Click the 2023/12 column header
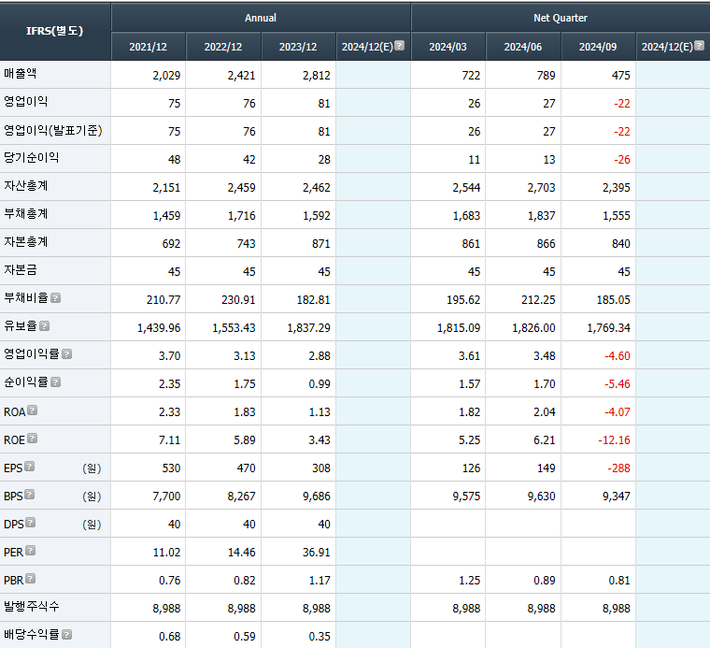The width and height of the screenshot is (710, 648). tap(298, 47)
